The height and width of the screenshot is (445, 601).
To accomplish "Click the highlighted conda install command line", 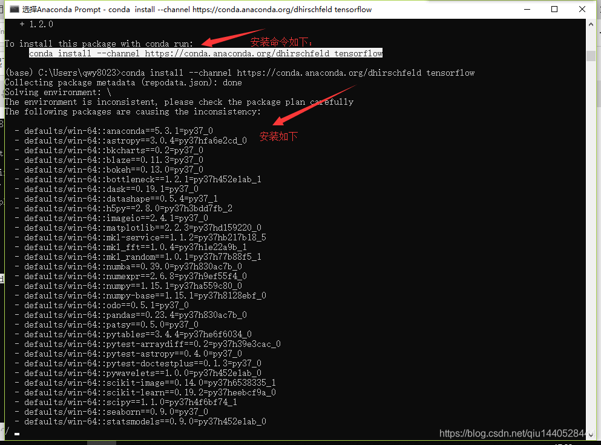I will pos(206,53).
